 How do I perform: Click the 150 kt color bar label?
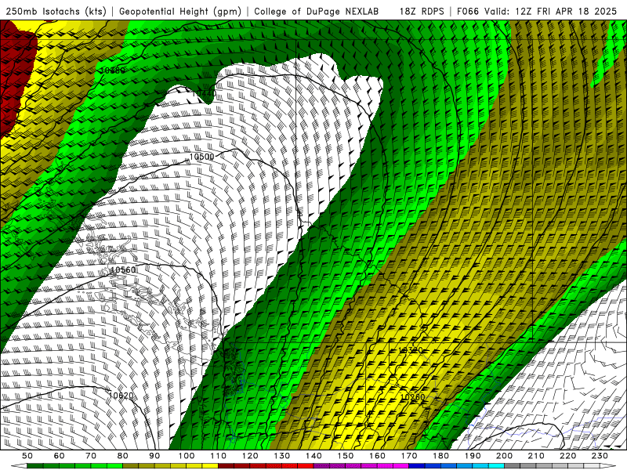coord(346,456)
